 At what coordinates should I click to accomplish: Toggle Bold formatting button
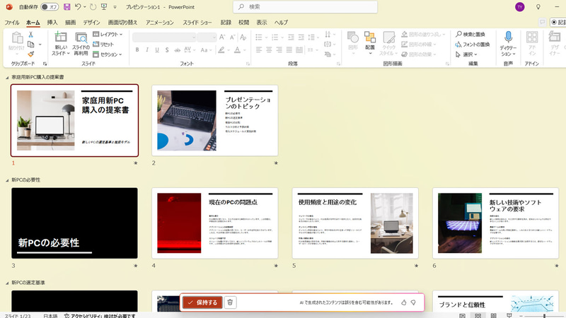click(x=137, y=49)
